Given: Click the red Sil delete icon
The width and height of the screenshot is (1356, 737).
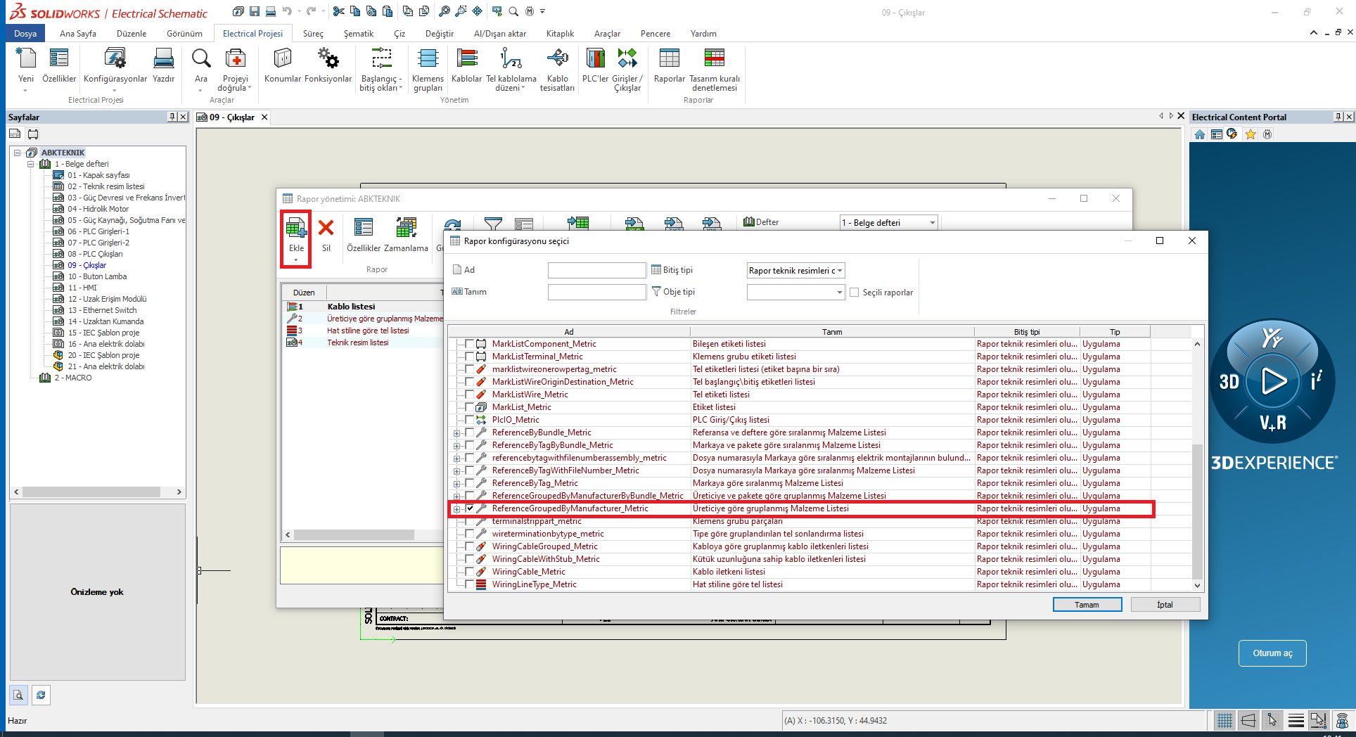Looking at the screenshot, I should (x=326, y=229).
